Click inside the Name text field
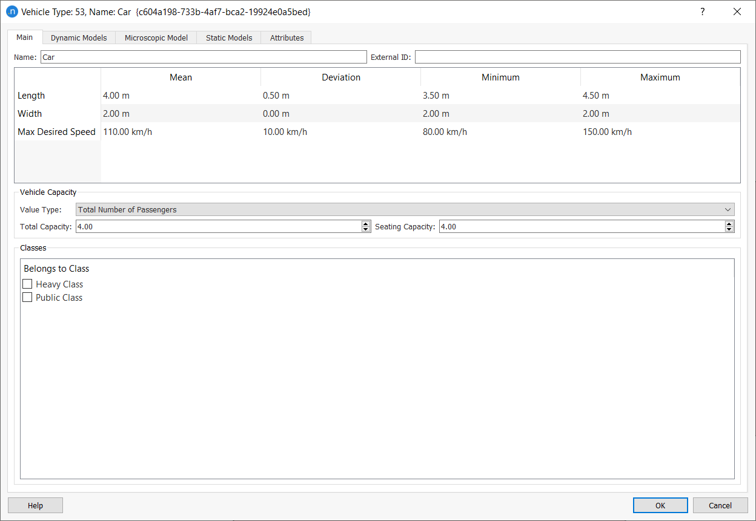 pyautogui.click(x=203, y=56)
